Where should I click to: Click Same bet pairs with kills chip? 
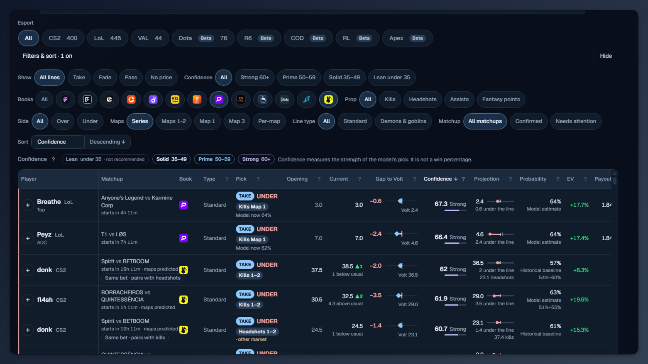[x=135, y=338]
